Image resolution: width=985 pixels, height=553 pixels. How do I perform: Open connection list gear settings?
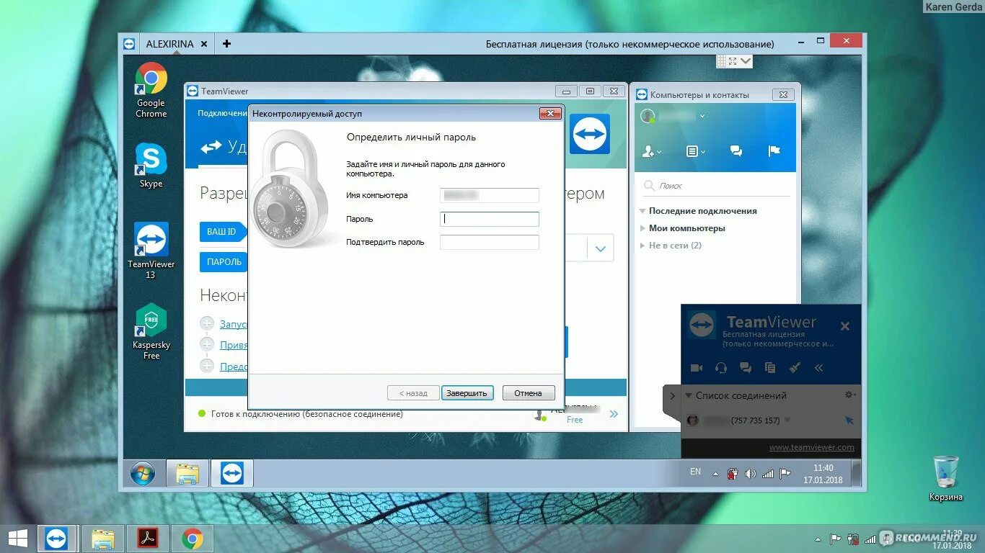click(850, 395)
